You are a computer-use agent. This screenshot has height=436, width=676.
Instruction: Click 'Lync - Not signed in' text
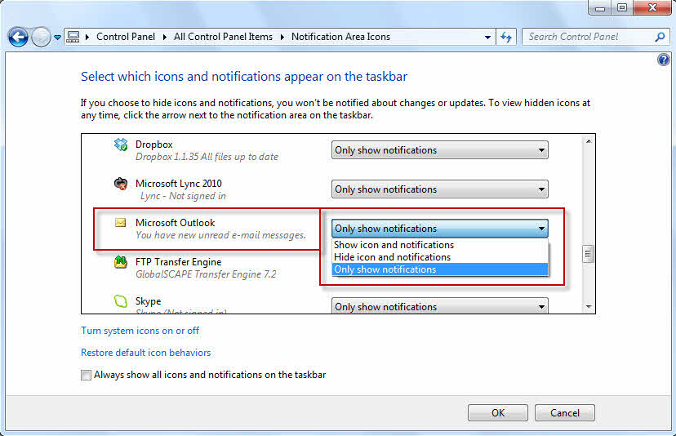[x=183, y=196]
